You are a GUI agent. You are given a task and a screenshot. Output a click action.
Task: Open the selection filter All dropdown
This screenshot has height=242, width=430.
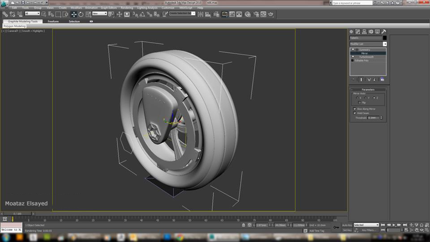(x=32, y=13)
